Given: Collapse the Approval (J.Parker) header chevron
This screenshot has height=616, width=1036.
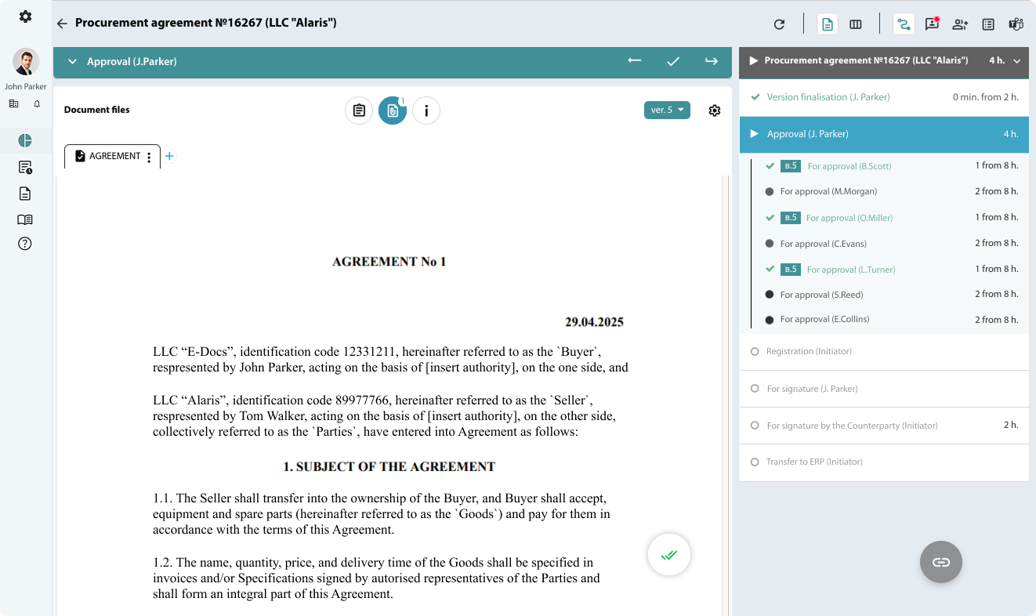Looking at the screenshot, I should click(x=72, y=61).
